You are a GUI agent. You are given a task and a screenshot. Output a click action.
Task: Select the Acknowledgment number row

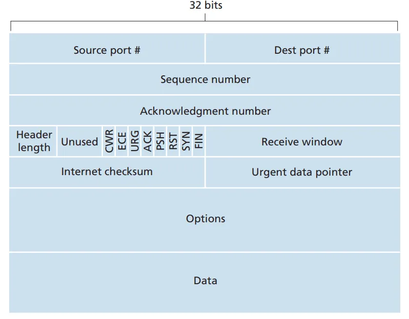coord(205,111)
